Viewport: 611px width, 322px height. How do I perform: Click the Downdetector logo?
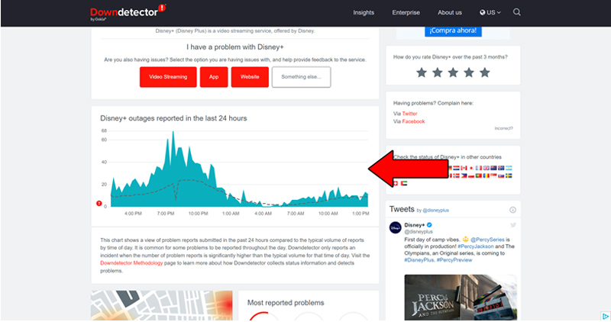coord(128,12)
